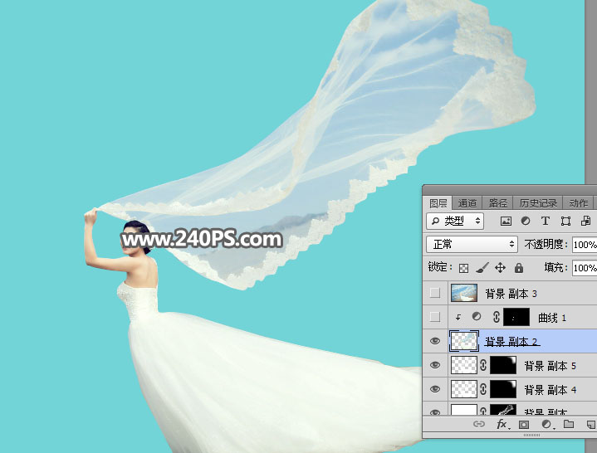The image size is (597, 453).
Task: Filter layers by shape layers icon
Action: [x=565, y=221]
